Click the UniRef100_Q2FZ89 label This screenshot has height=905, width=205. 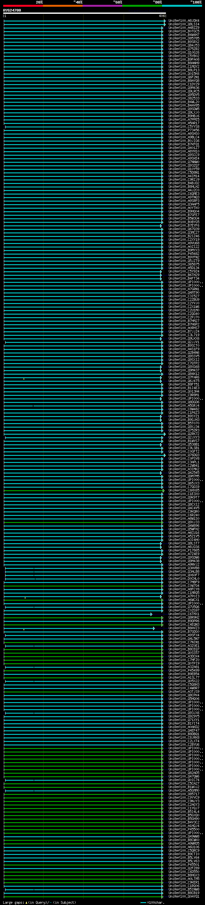point(184,868)
